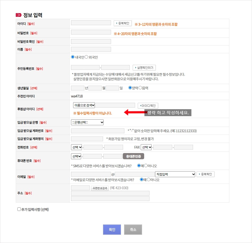
Task: Click the blue 확인 submit button
Action: tap(112, 229)
